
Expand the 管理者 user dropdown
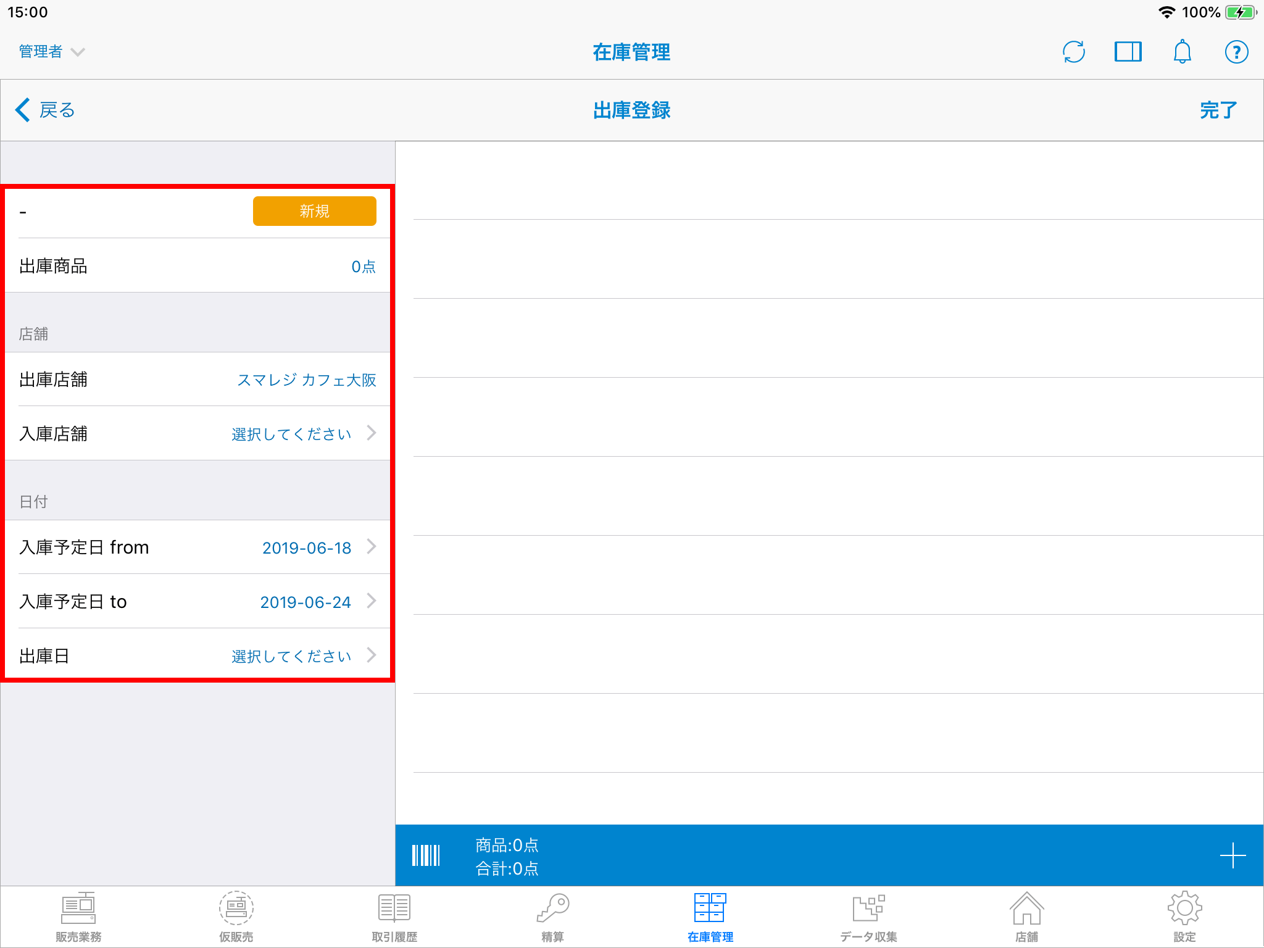point(52,52)
